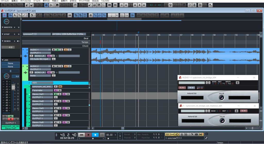Open the ファイル(F) menu

[5, 1]
